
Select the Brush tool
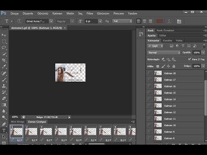4,80
